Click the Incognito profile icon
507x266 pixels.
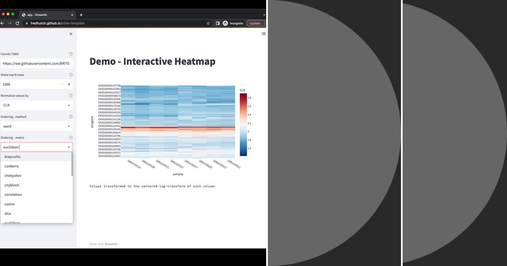[225, 23]
